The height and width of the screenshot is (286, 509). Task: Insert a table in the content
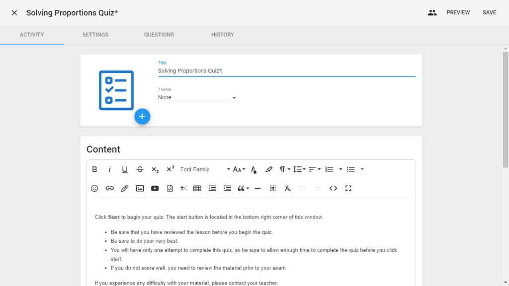pos(197,188)
